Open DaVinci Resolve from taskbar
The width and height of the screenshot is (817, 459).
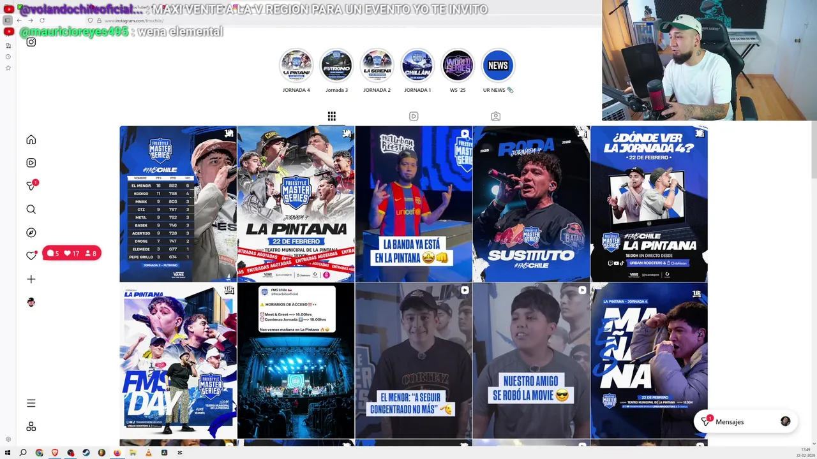point(165,453)
